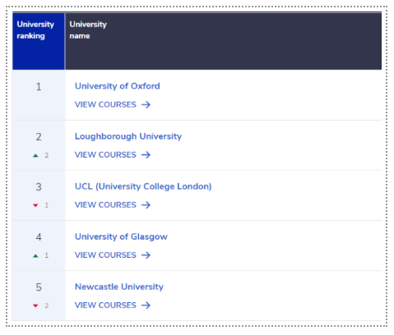
Task: Click the green up triangle under rank 2
Action: tap(35, 155)
